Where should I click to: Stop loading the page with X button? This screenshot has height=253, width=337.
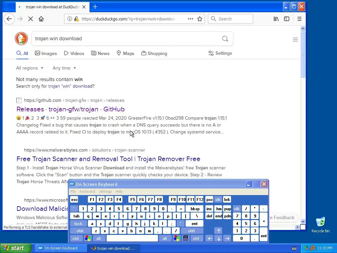coord(31,19)
